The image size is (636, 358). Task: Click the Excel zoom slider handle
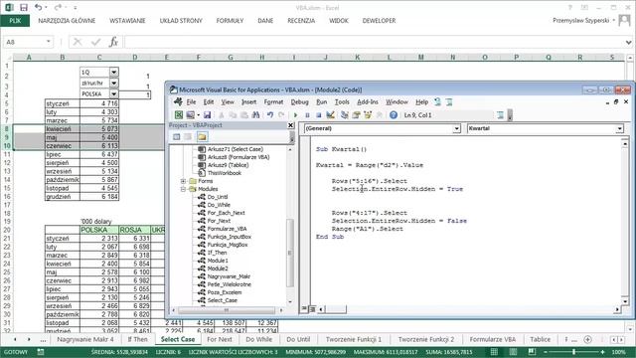point(573,352)
